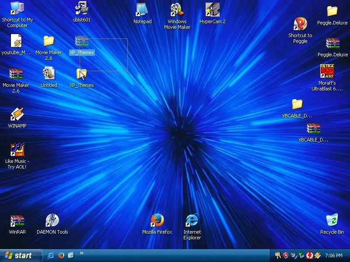Select the Shortcut to My Computer icon
The width and height of the screenshot is (350, 262).
17,8
